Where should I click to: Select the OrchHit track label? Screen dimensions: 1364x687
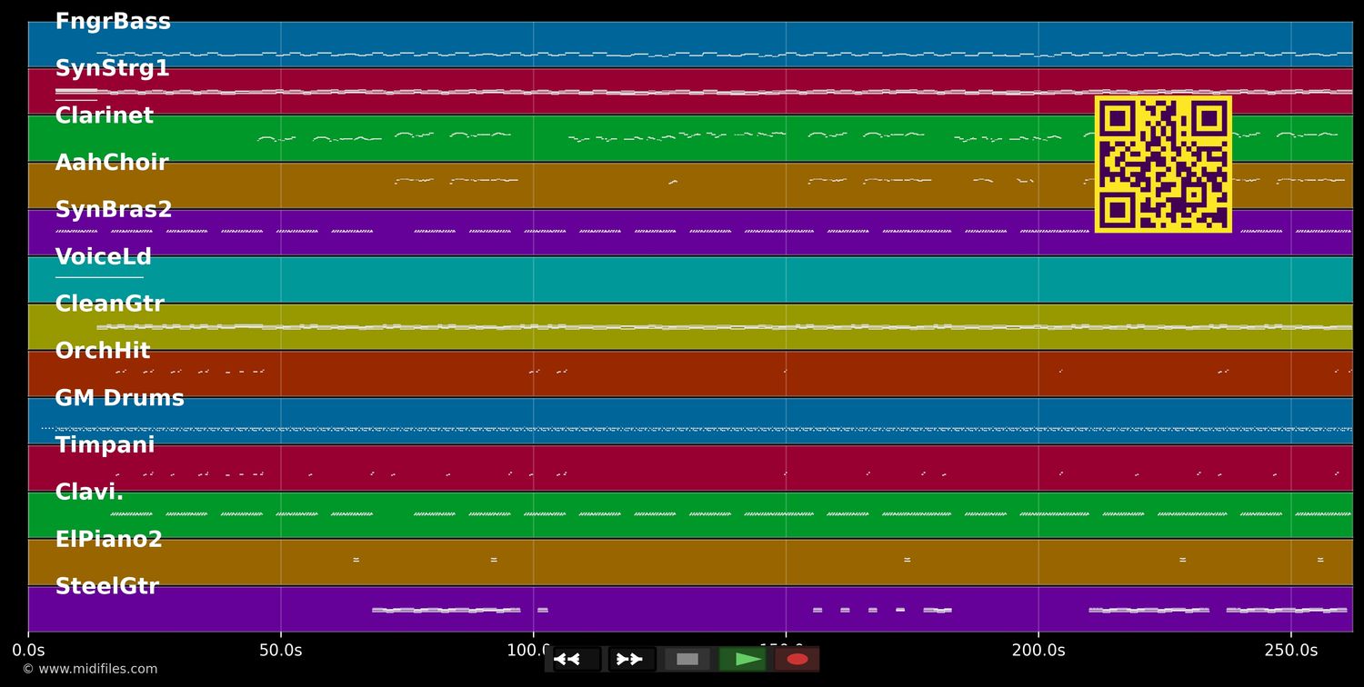coord(103,352)
